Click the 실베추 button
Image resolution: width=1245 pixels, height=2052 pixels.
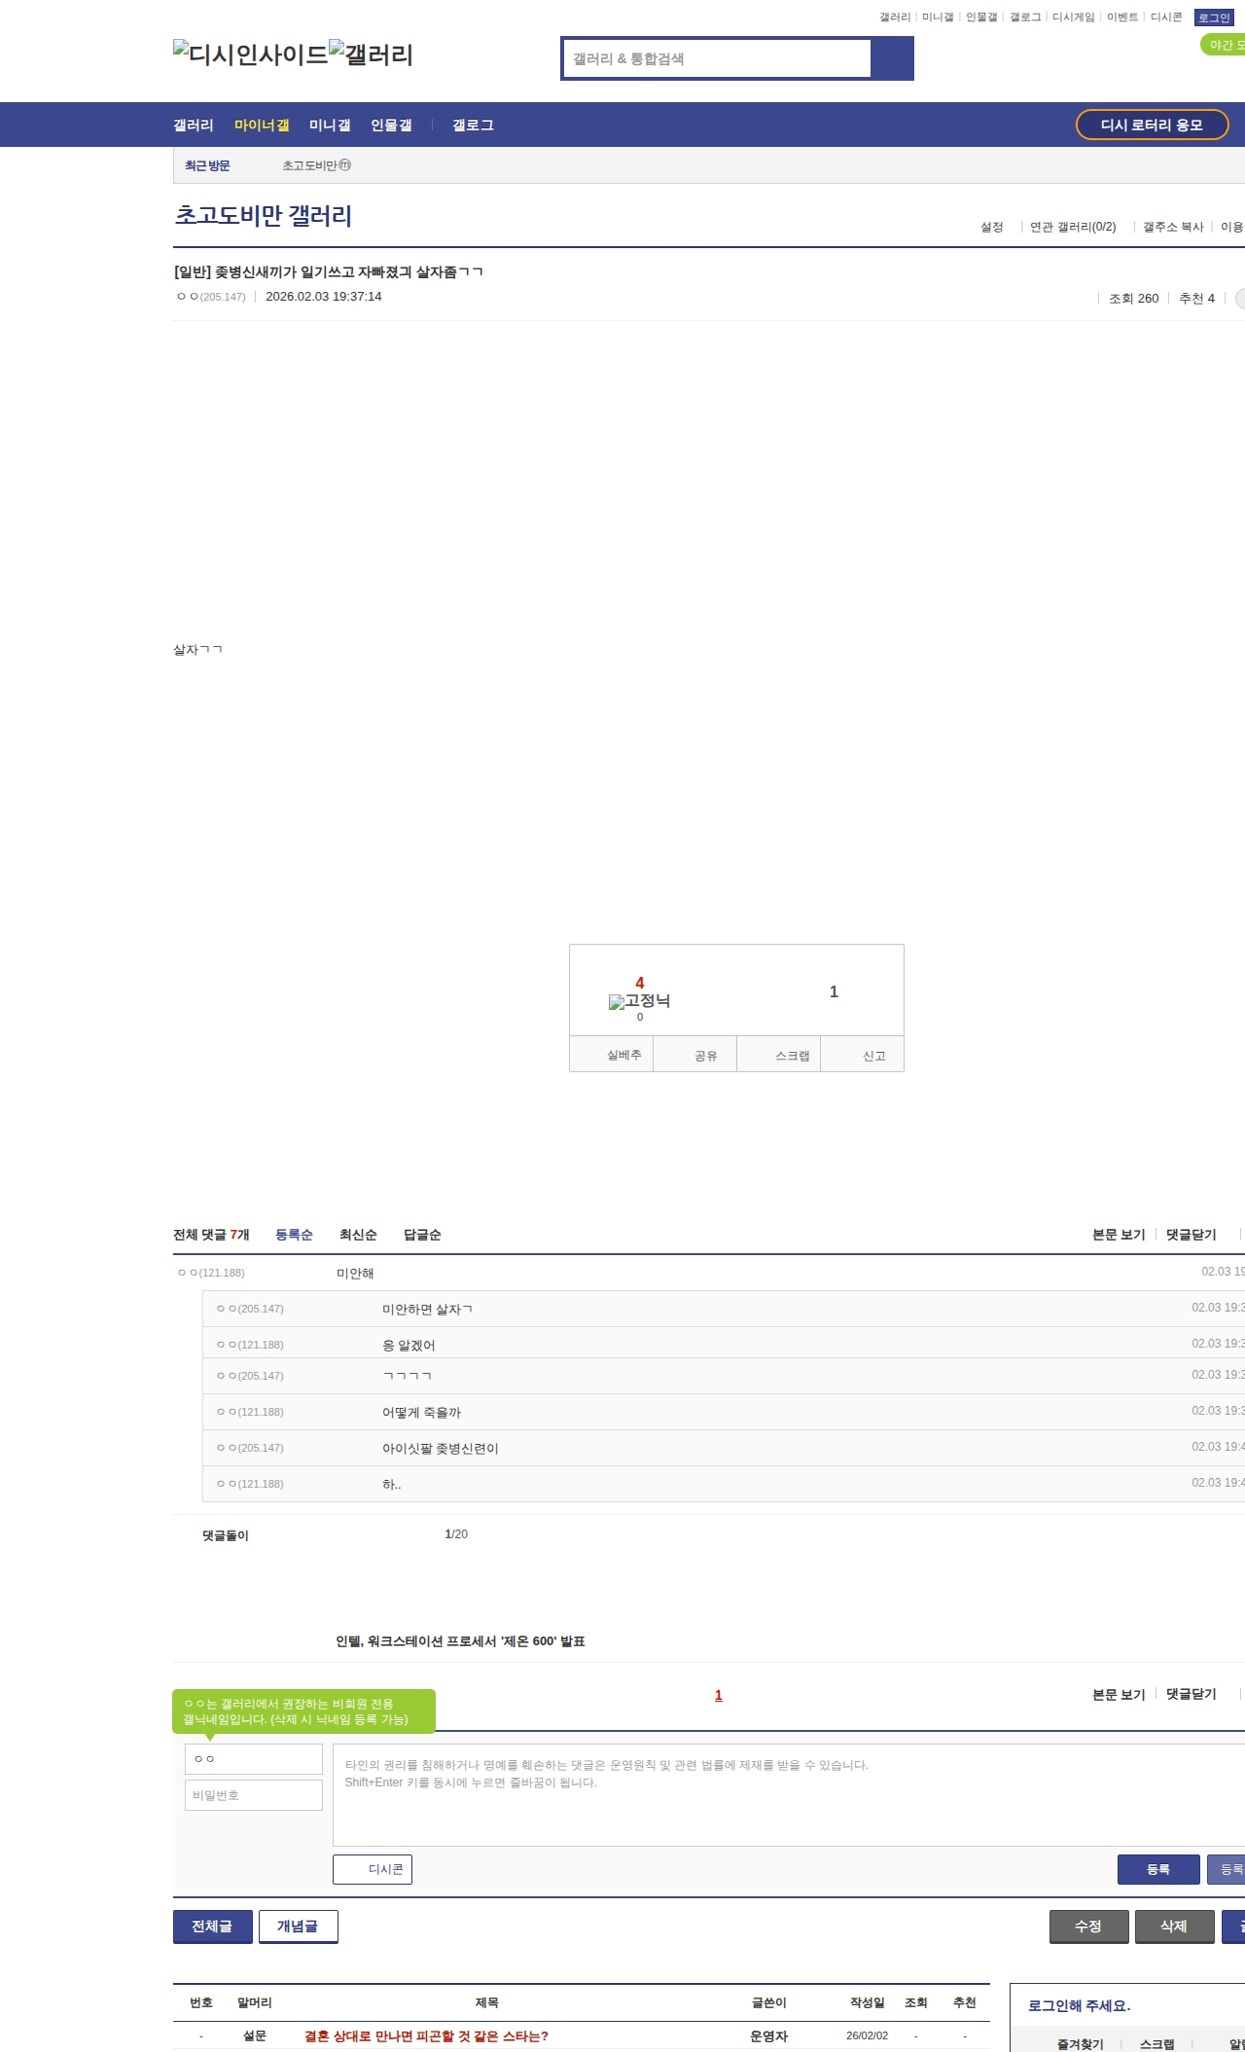(x=611, y=1055)
